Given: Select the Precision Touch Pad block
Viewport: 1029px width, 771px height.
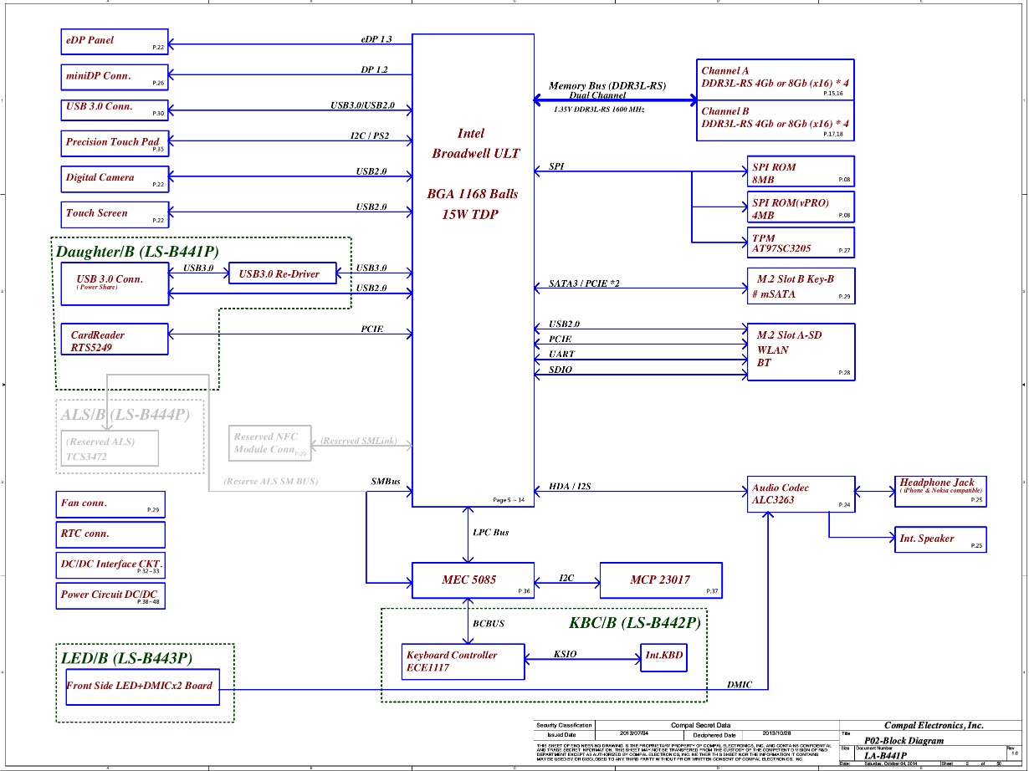Looking at the screenshot, I should pos(114,143).
